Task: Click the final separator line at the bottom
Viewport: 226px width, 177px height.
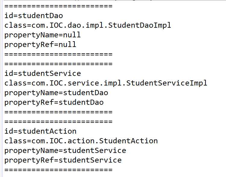Action: tap(58, 170)
